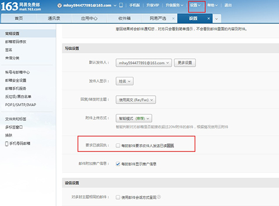Viewport: 279px width, 206px height.
Task: Open the 发件人显示 姓名 dropdown
Action: (x=124, y=81)
